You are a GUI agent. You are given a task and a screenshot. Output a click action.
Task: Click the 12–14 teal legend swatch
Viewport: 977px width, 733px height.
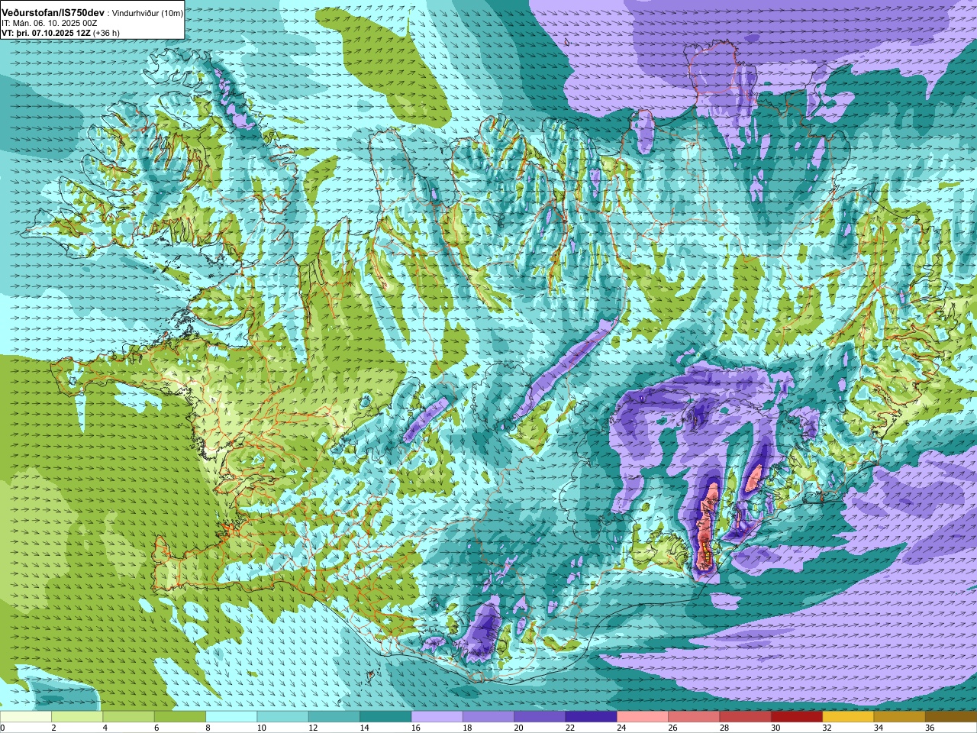pos(334,717)
